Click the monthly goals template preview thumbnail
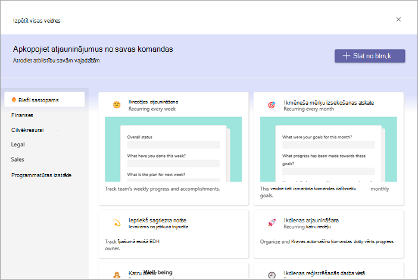The width and height of the screenshot is (418, 280). 329,149
